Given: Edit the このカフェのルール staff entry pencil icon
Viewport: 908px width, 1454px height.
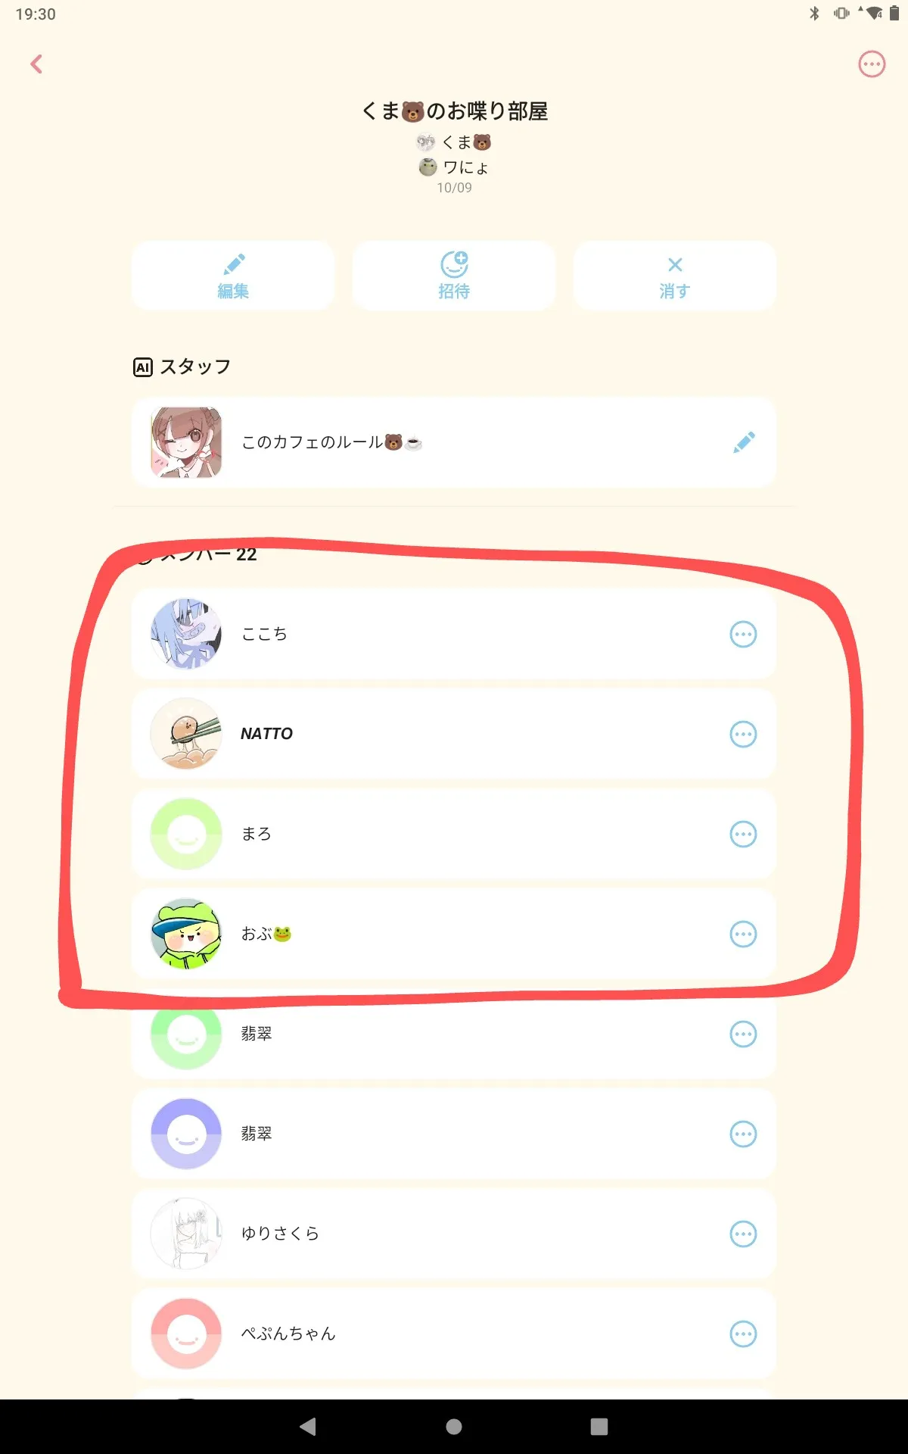Looking at the screenshot, I should pyautogui.click(x=744, y=442).
